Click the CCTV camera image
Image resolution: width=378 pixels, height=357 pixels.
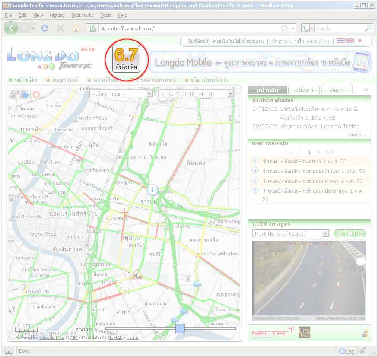click(x=309, y=280)
